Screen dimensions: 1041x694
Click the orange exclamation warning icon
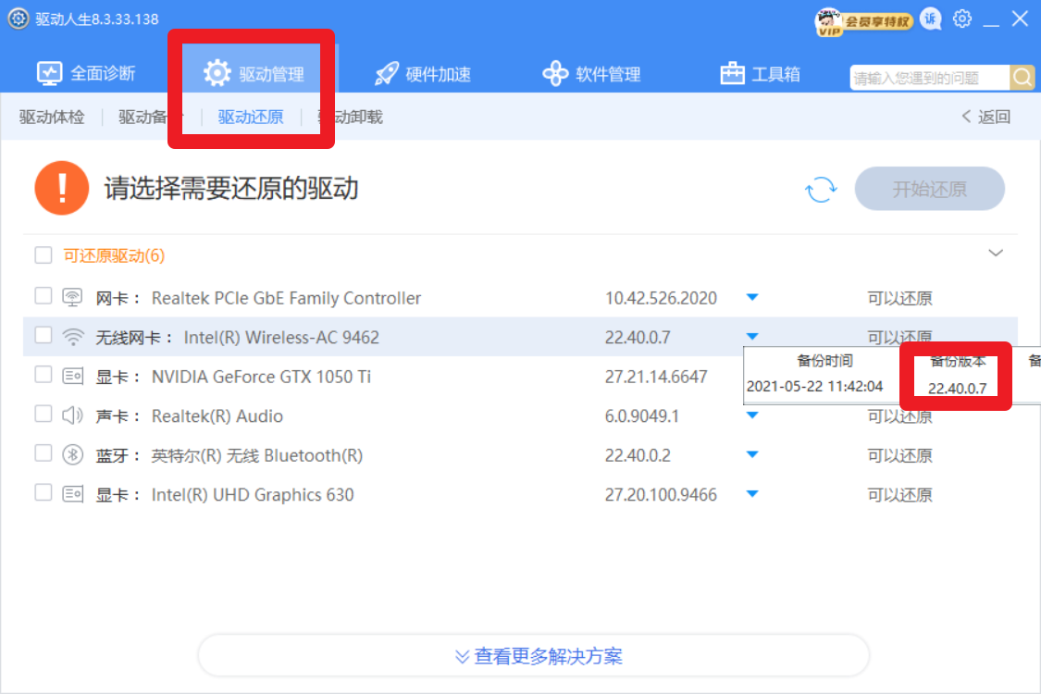[x=62, y=188]
